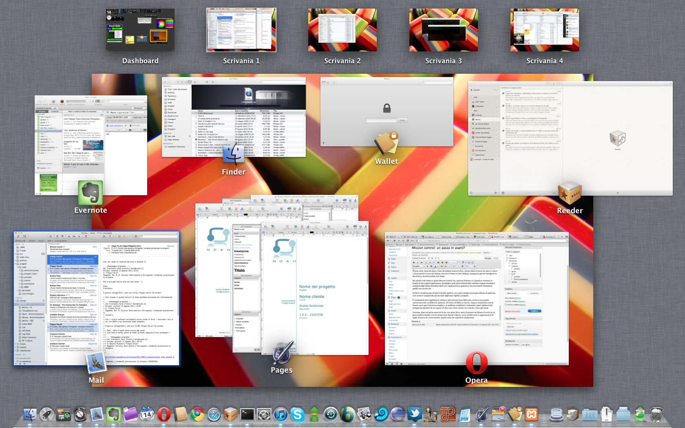
Task: Select the locked Wallet window
Action: pyautogui.click(x=387, y=111)
